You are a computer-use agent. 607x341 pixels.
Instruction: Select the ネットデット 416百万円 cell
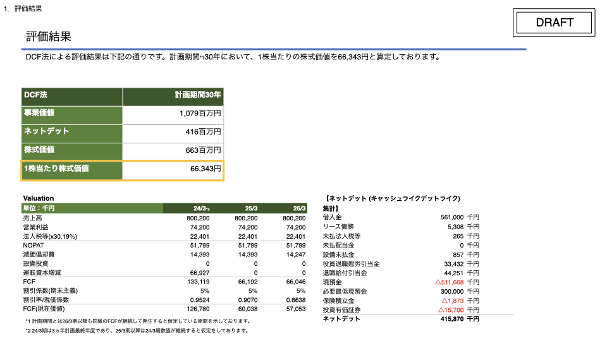pos(173,134)
